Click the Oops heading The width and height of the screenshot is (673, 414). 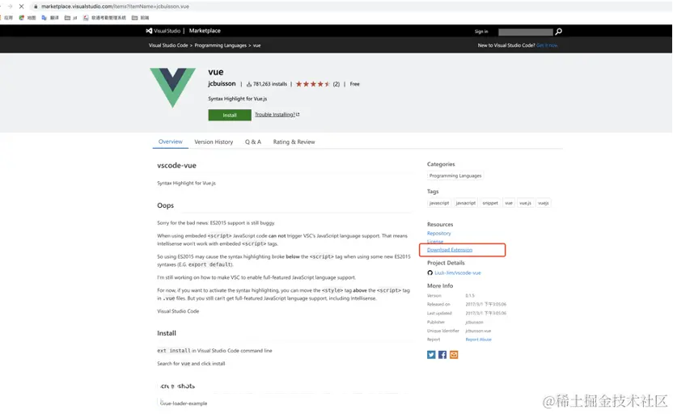(165, 205)
